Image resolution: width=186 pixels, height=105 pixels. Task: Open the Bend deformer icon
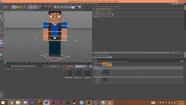(69, 7)
